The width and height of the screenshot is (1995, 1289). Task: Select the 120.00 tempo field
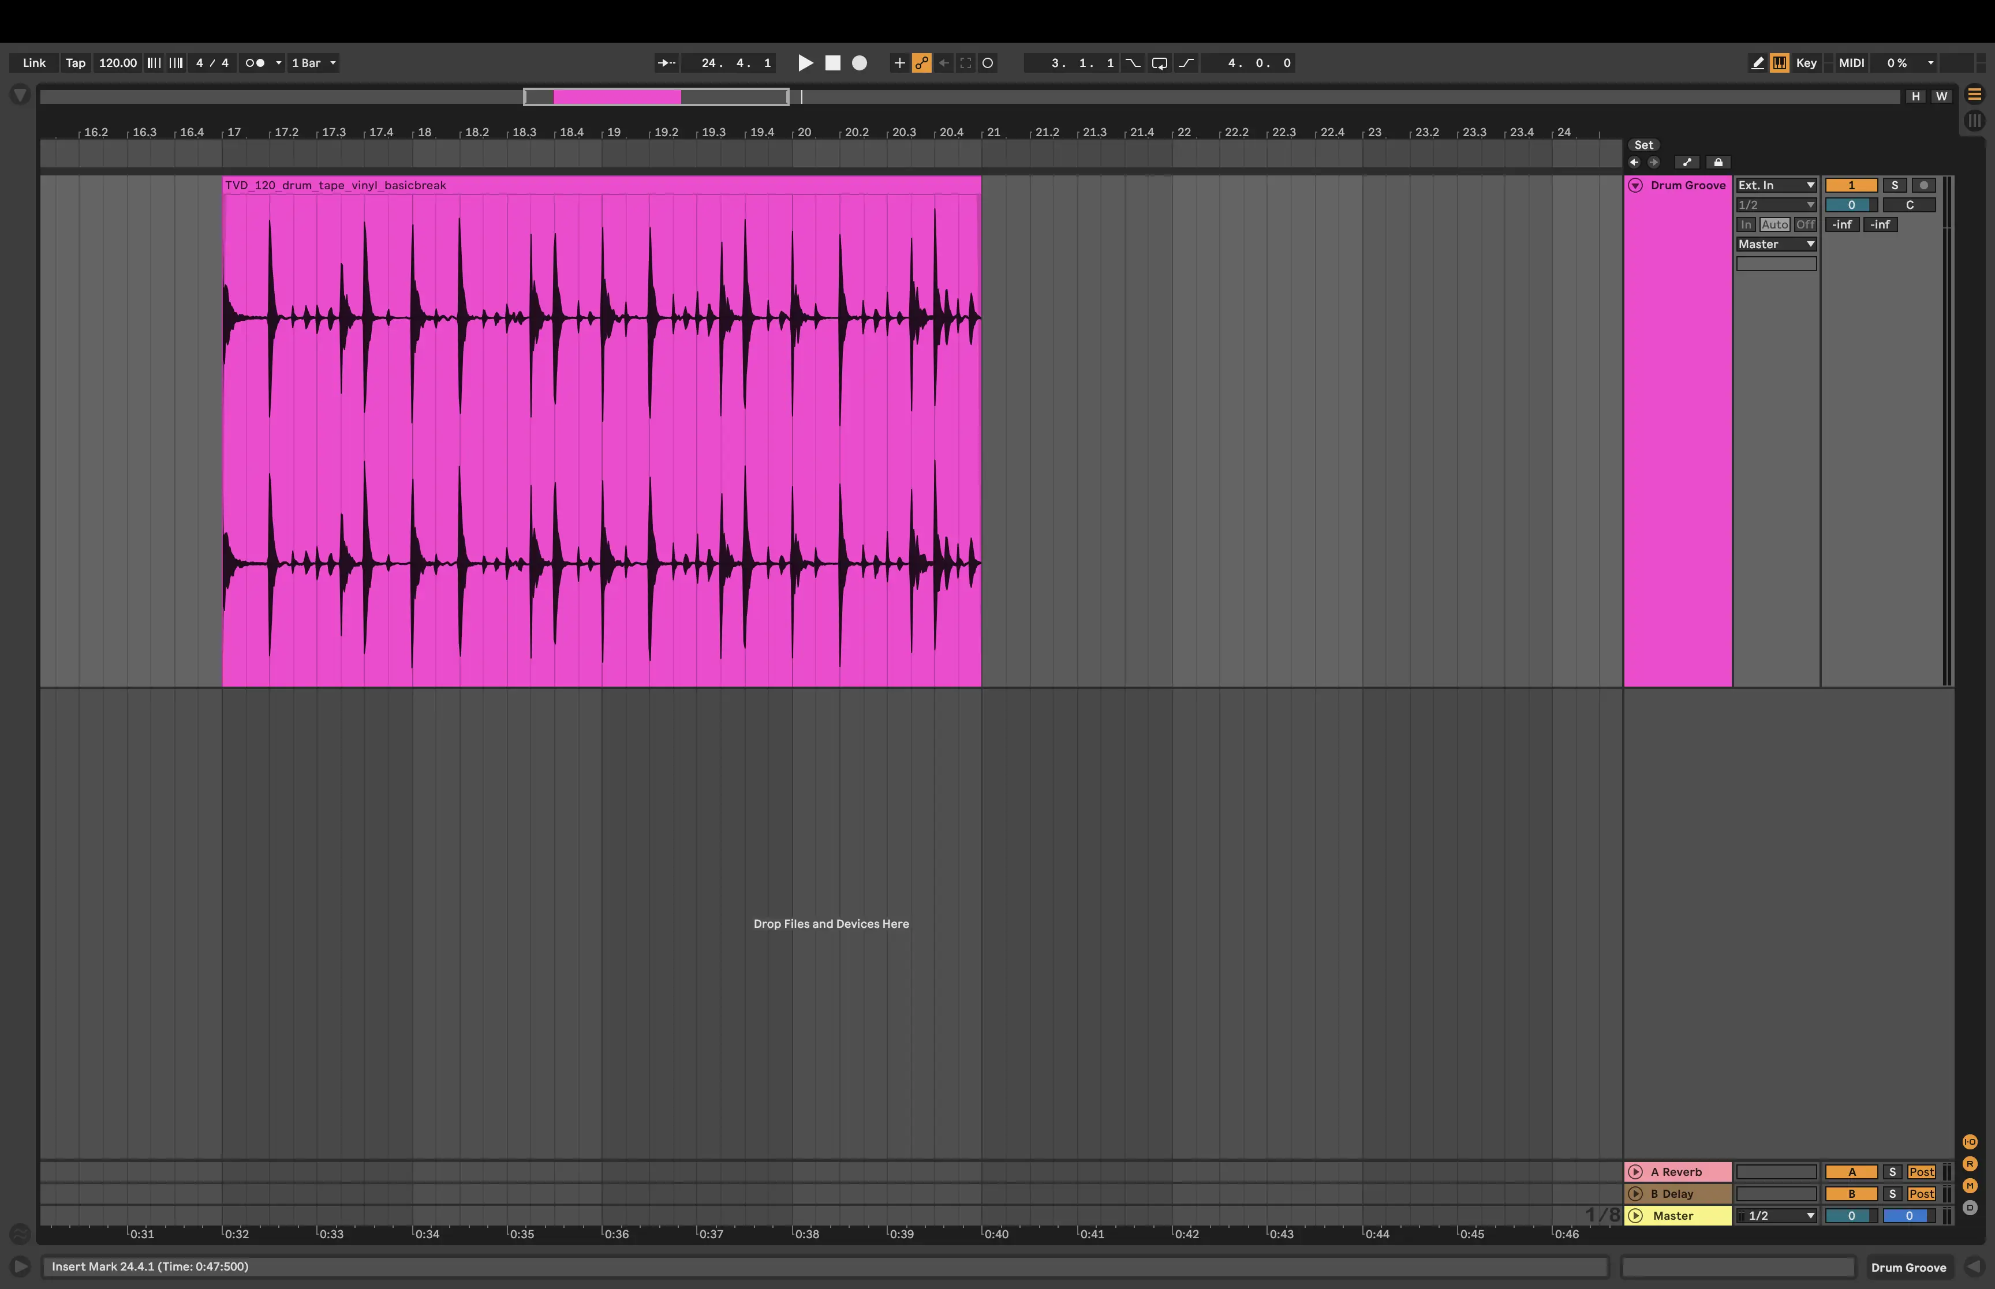[118, 63]
